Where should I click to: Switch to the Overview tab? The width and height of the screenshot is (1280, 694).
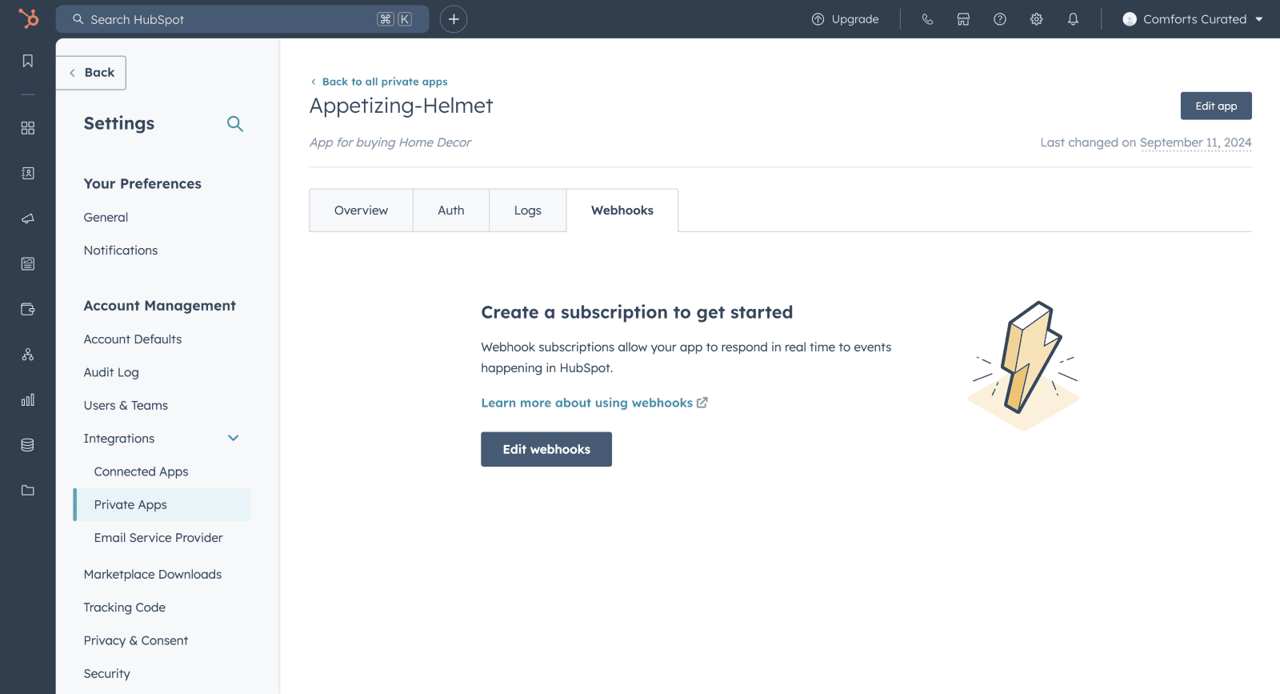[x=361, y=211]
